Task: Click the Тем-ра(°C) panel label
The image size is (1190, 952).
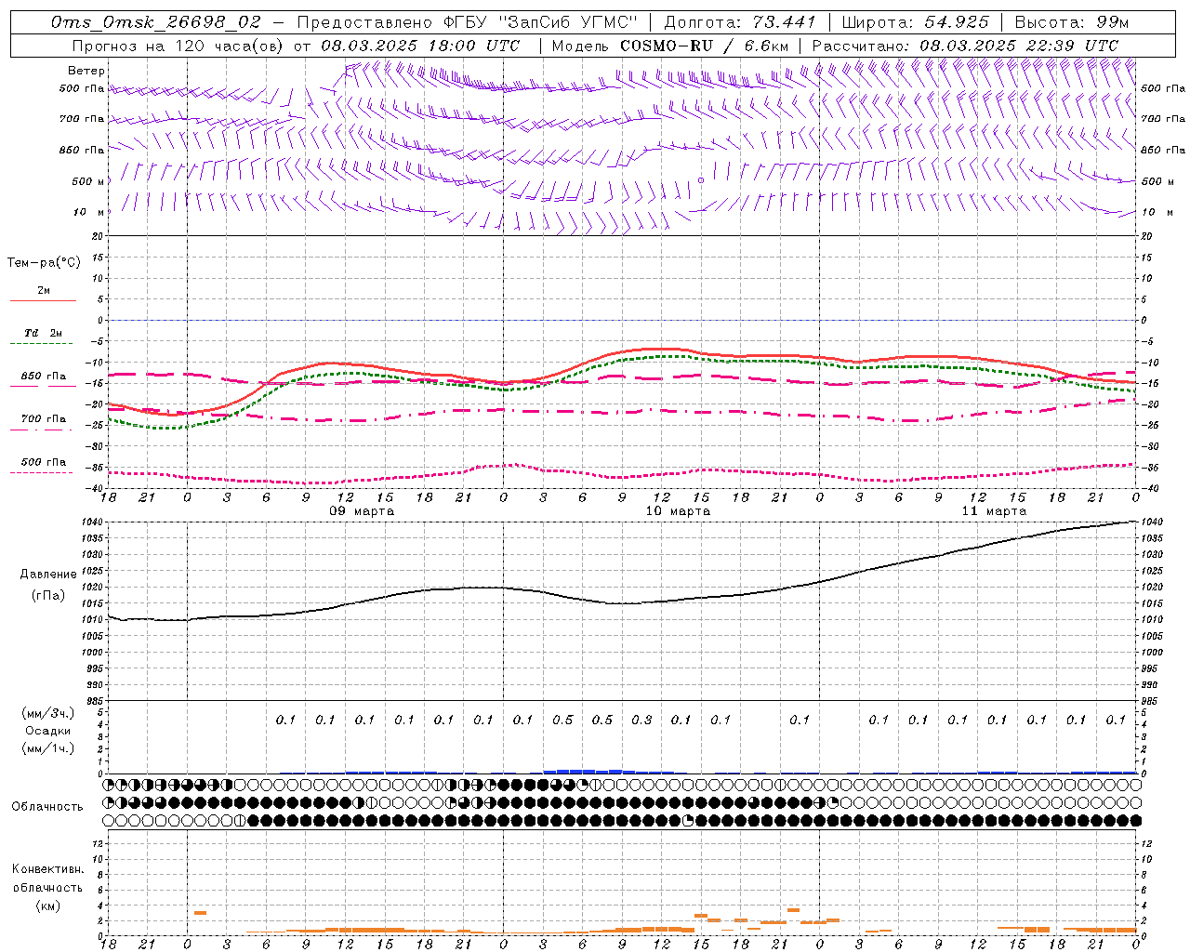Action: pyautogui.click(x=44, y=263)
